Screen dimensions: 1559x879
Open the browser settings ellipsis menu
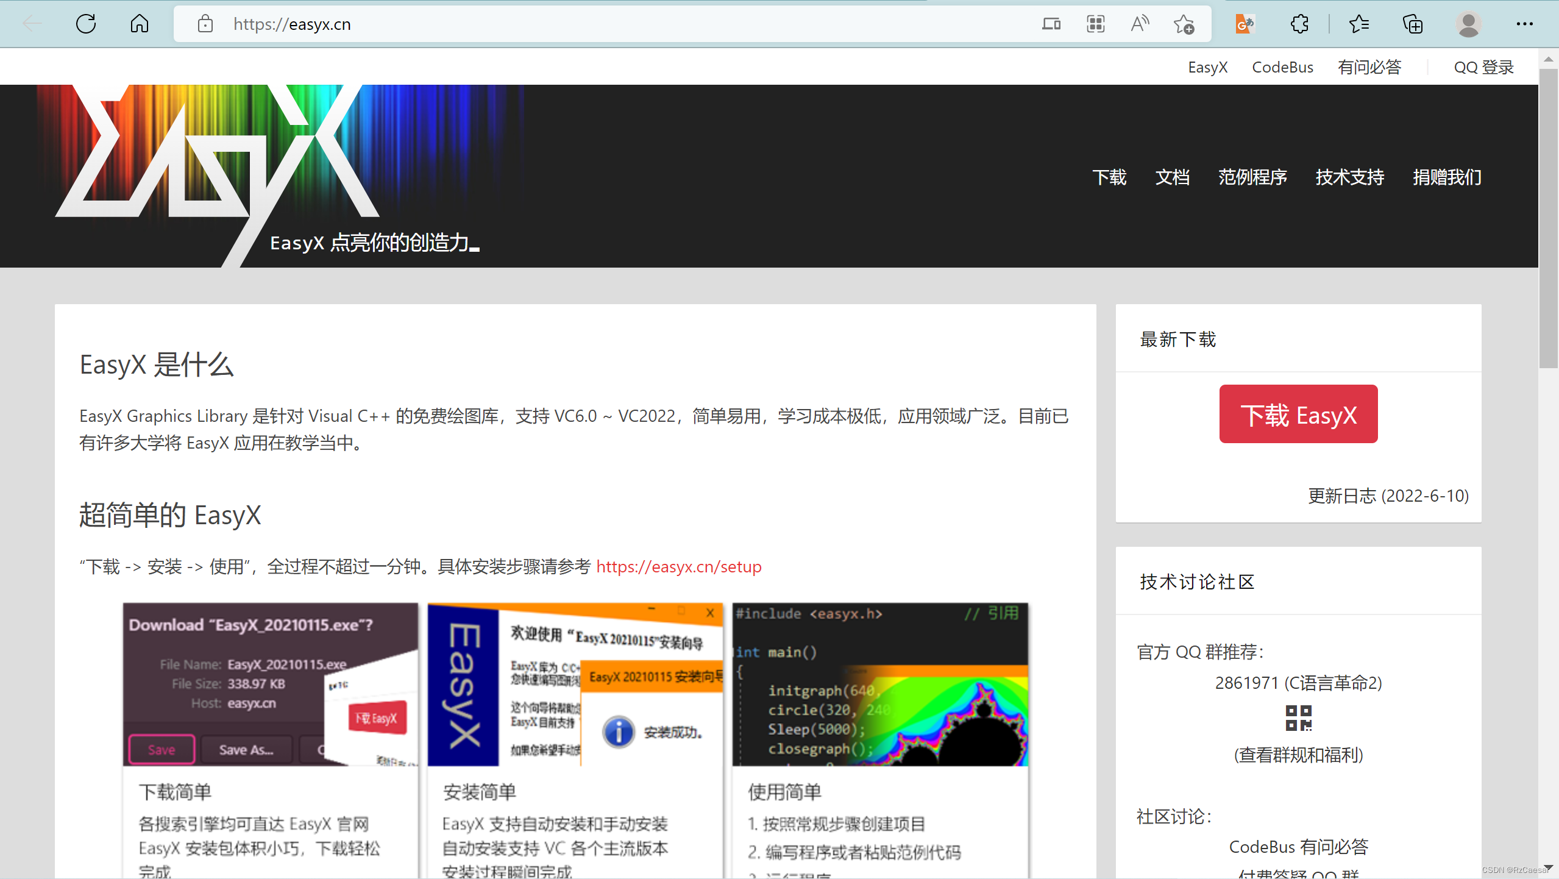tap(1524, 24)
